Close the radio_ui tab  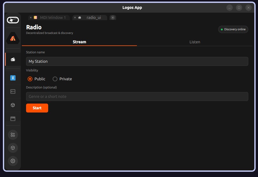[75, 18]
